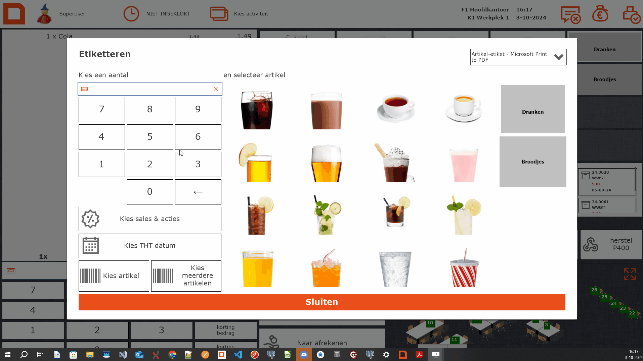Tap digit 8 on the dialog keypad
This screenshot has width=643, height=361.
(x=150, y=109)
